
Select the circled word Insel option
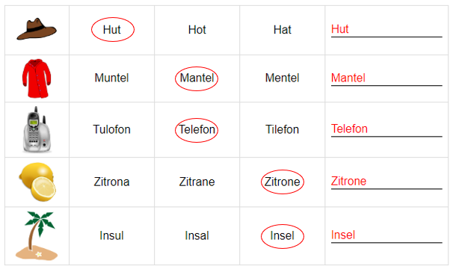pyautogui.click(x=283, y=236)
